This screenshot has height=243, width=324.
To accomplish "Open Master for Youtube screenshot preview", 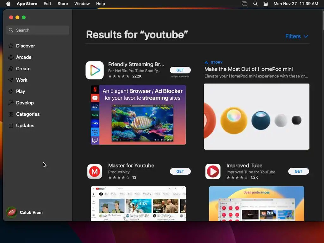I will [138, 204].
